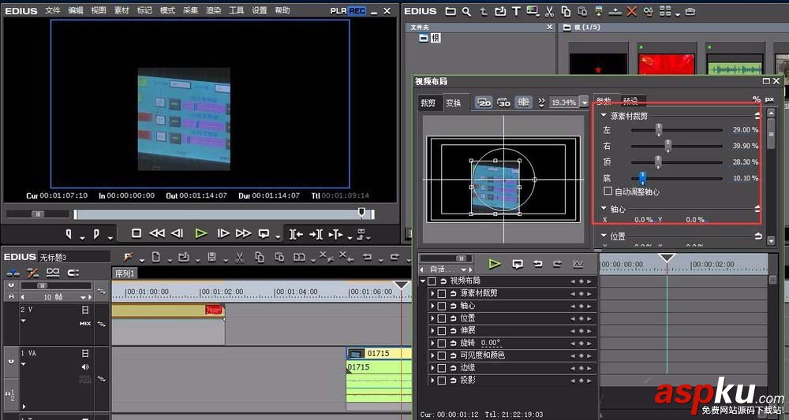The image size is (789, 420).
Task: Open the 19.34% zoom dropdown
Action: [x=584, y=102]
